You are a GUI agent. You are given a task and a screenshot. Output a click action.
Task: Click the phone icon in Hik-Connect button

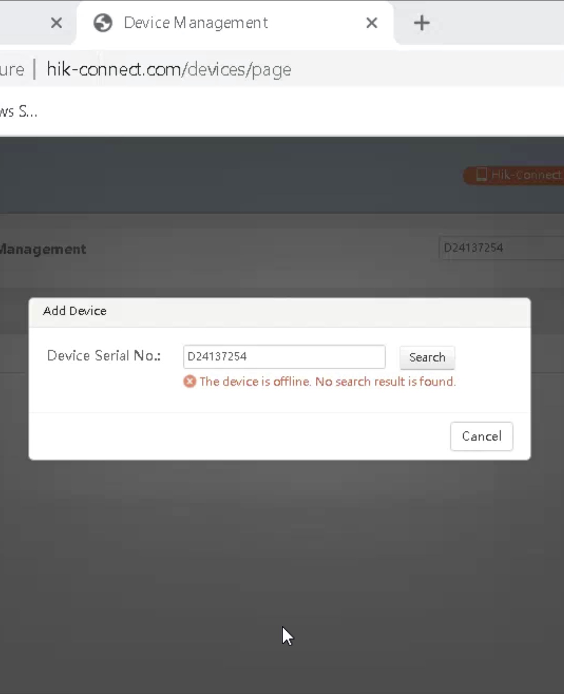click(x=481, y=175)
